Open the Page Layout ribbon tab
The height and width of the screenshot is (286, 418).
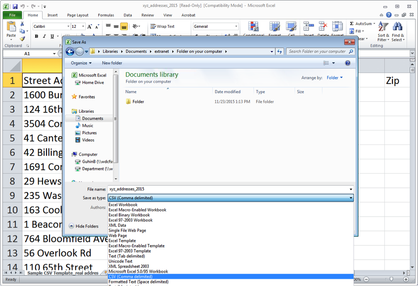77,15
